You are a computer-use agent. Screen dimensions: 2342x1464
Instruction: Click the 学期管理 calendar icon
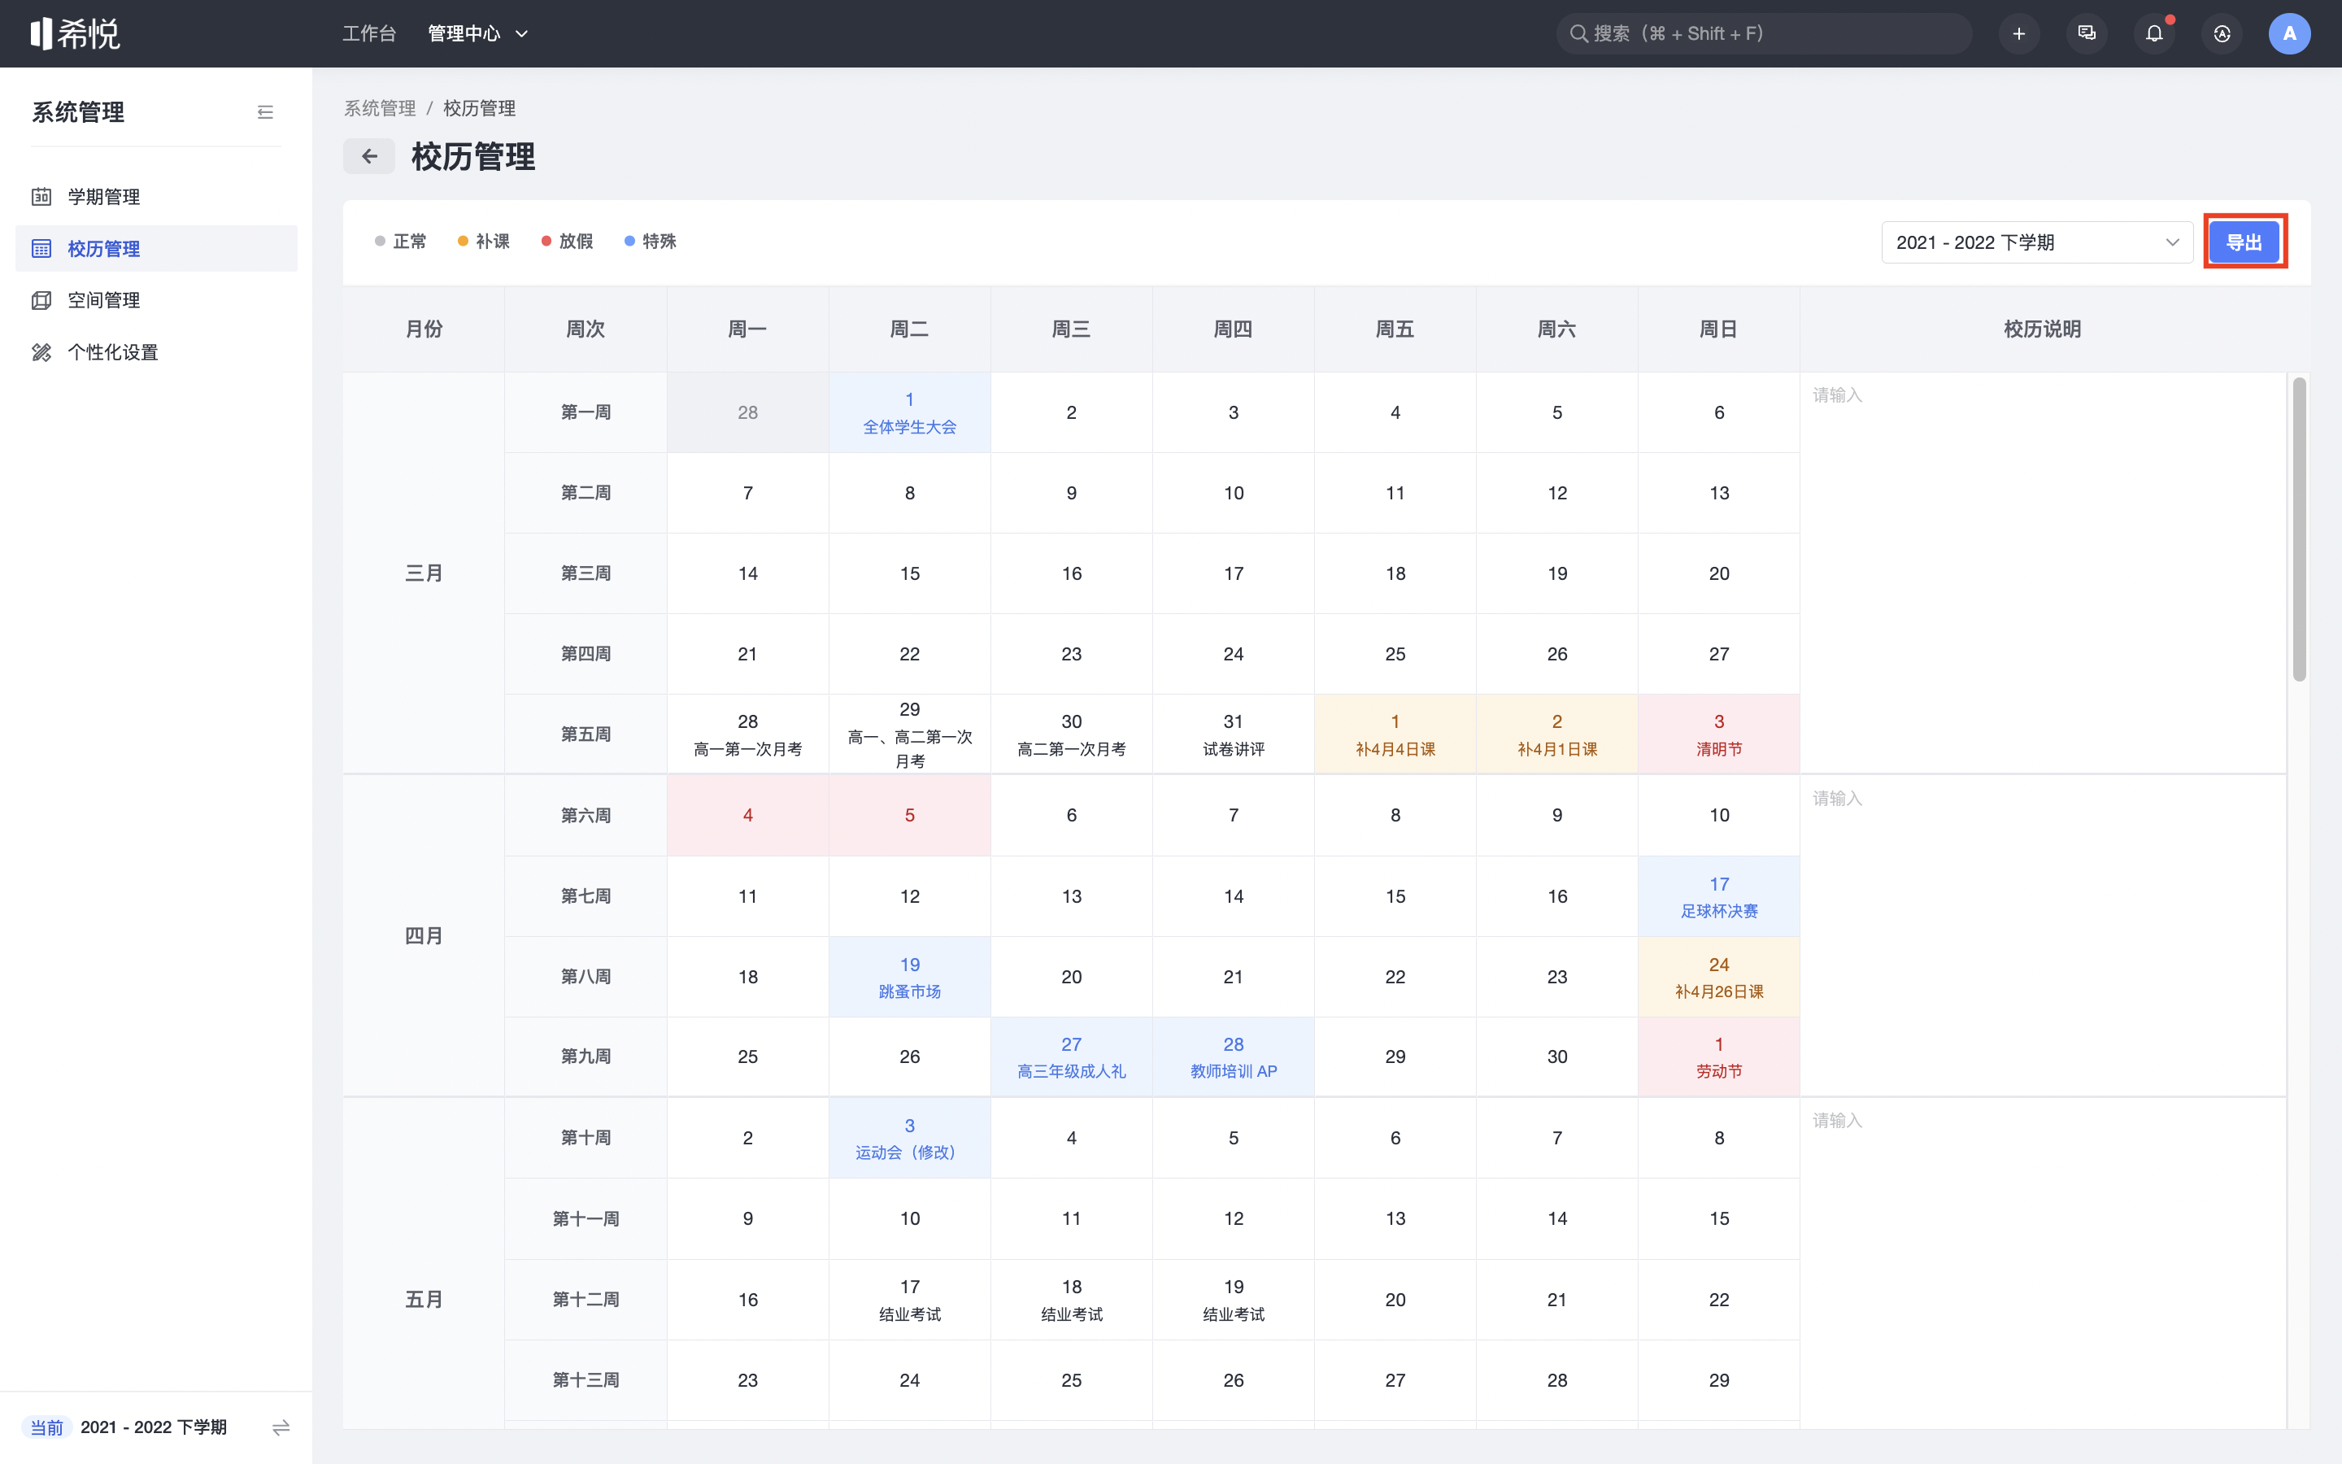[41, 197]
